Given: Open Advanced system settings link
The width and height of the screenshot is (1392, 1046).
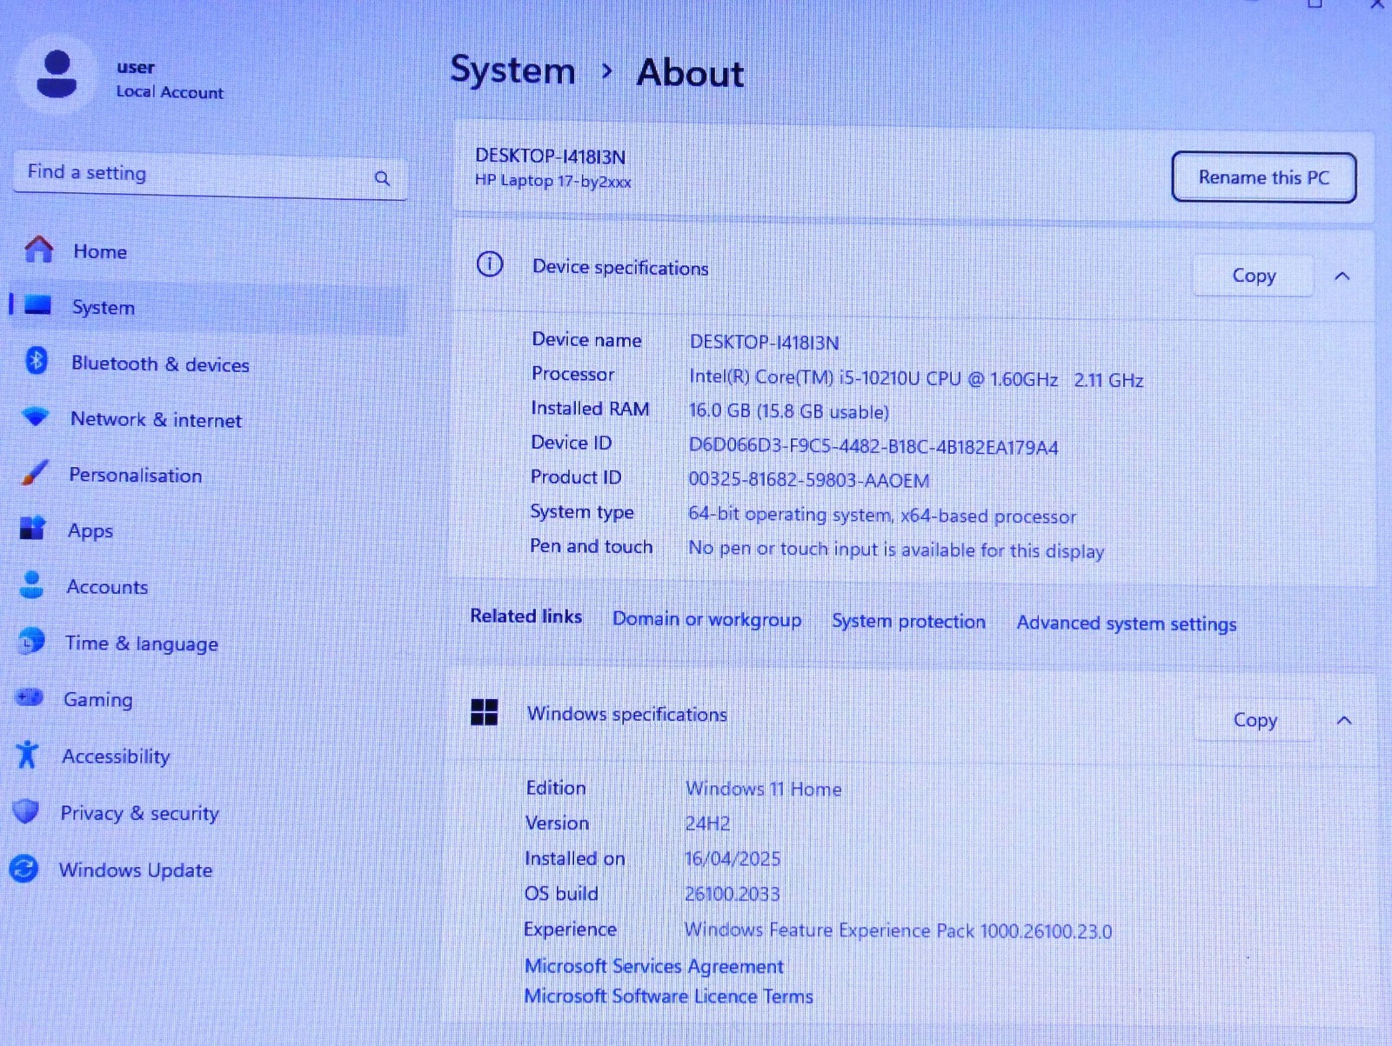Looking at the screenshot, I should click(x=1126, y=623).
